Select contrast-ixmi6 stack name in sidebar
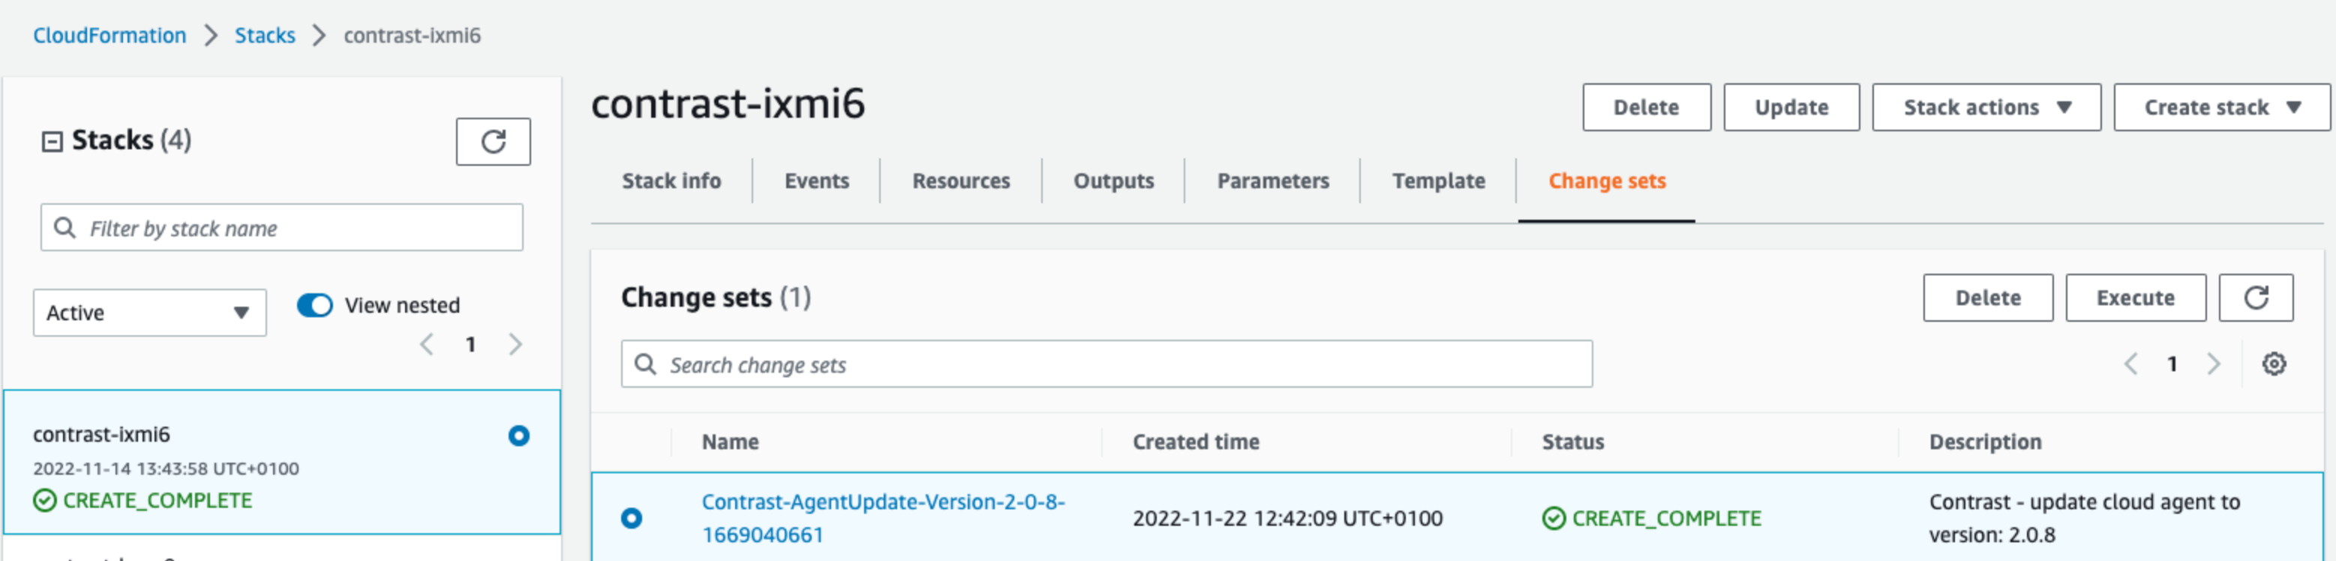The height and width of the screenshot is (561, 2336). (x=101, y=434)
